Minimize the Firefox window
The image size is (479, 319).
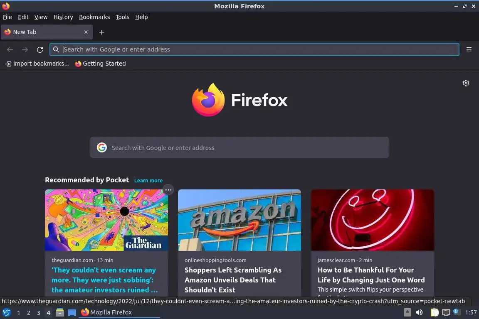(456, 6)
